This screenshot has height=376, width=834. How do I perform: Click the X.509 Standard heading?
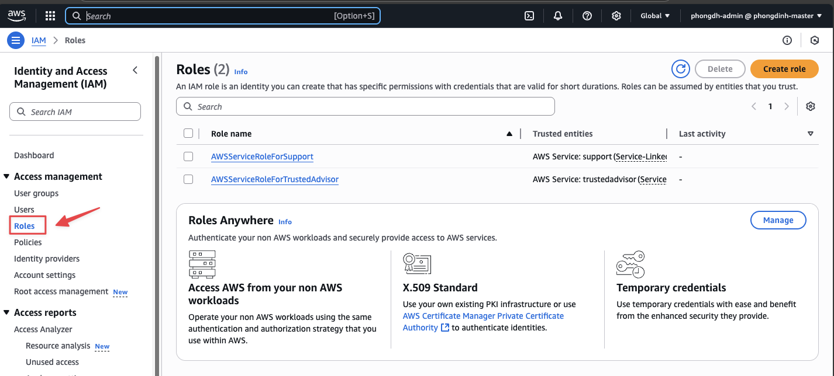(440, 287)
